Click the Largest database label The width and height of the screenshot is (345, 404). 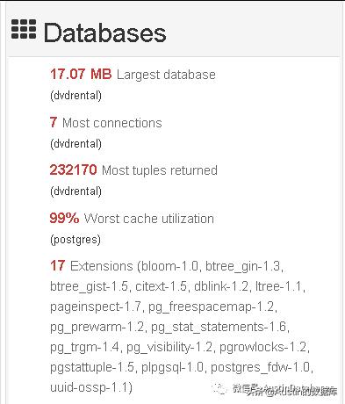166,75
